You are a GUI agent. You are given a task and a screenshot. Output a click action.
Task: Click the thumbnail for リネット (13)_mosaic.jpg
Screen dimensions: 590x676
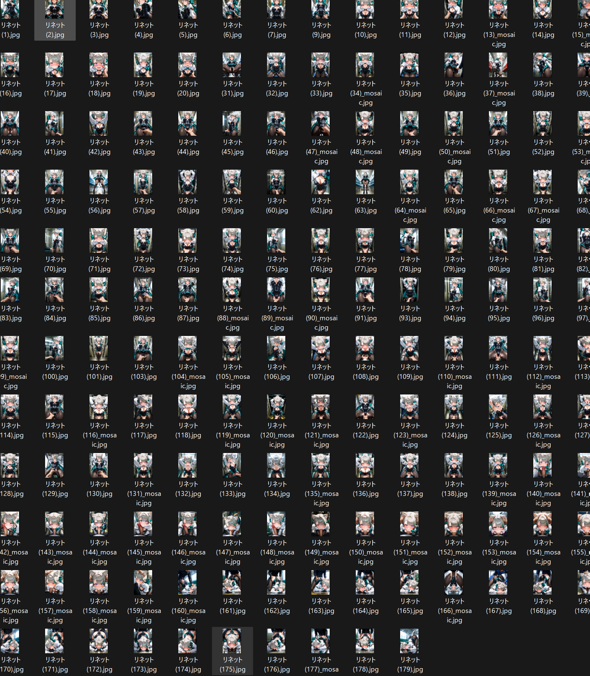point(499,9)
